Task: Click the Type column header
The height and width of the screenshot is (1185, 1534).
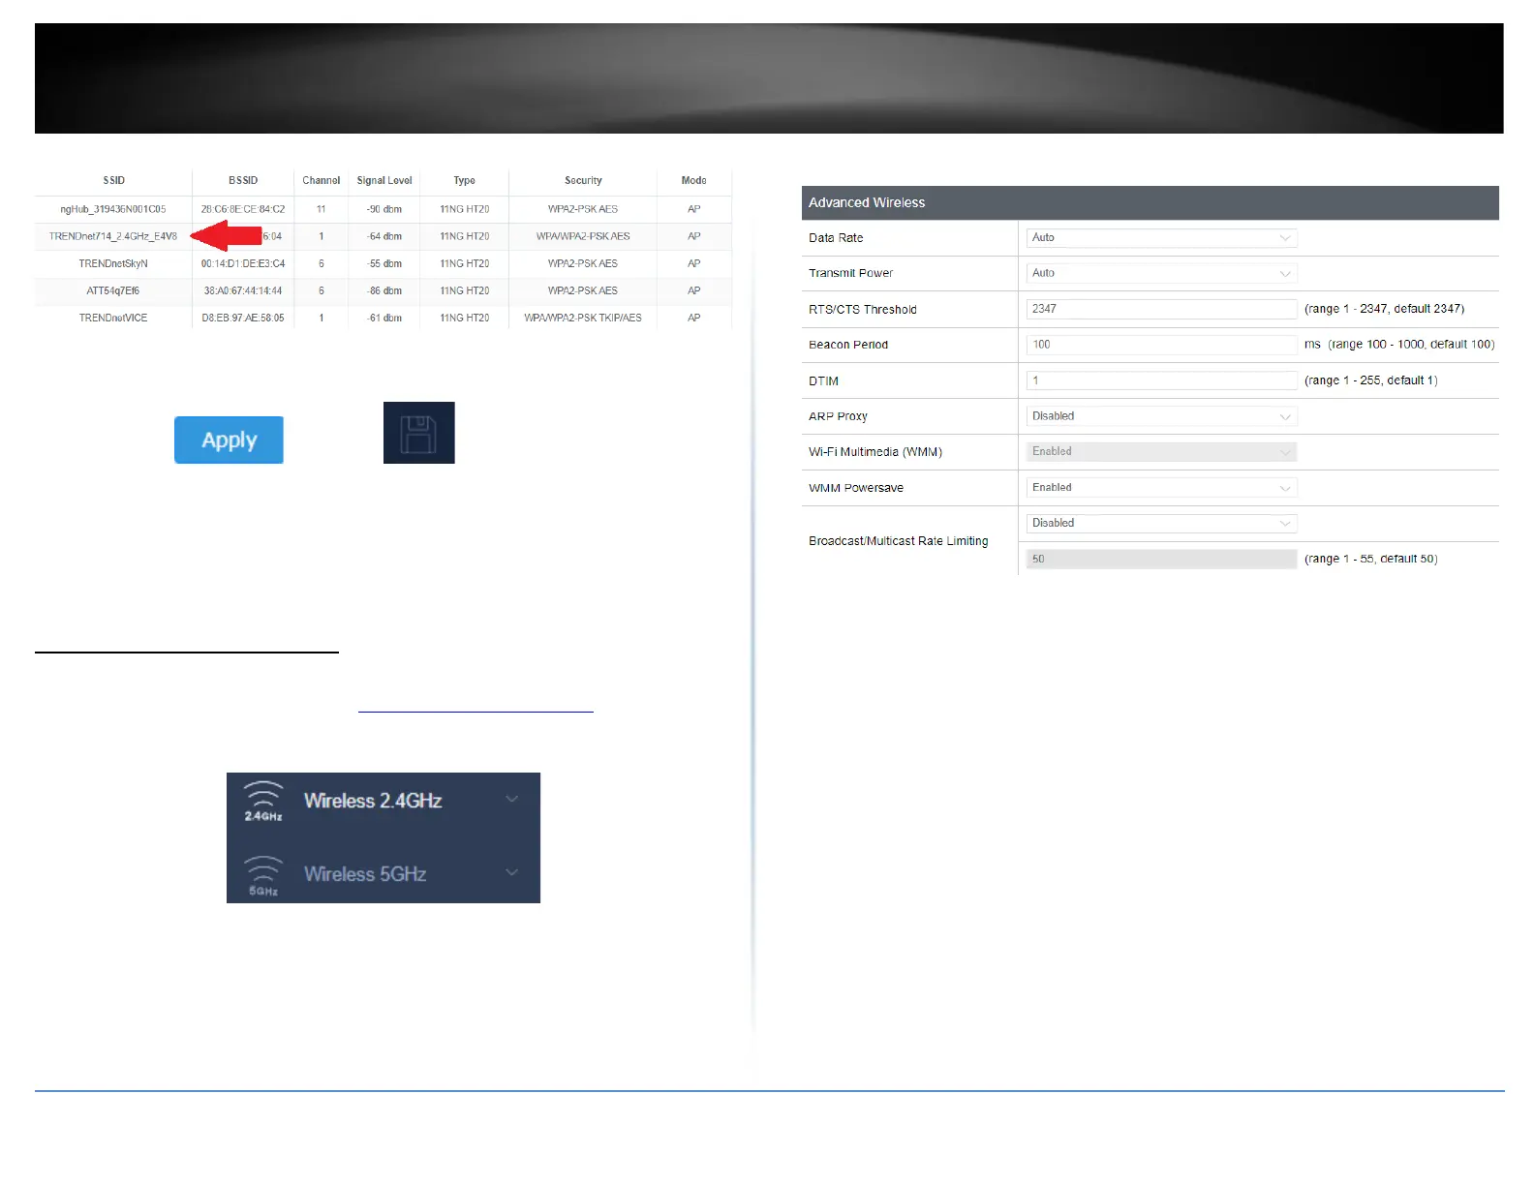Action: (465, 181)
